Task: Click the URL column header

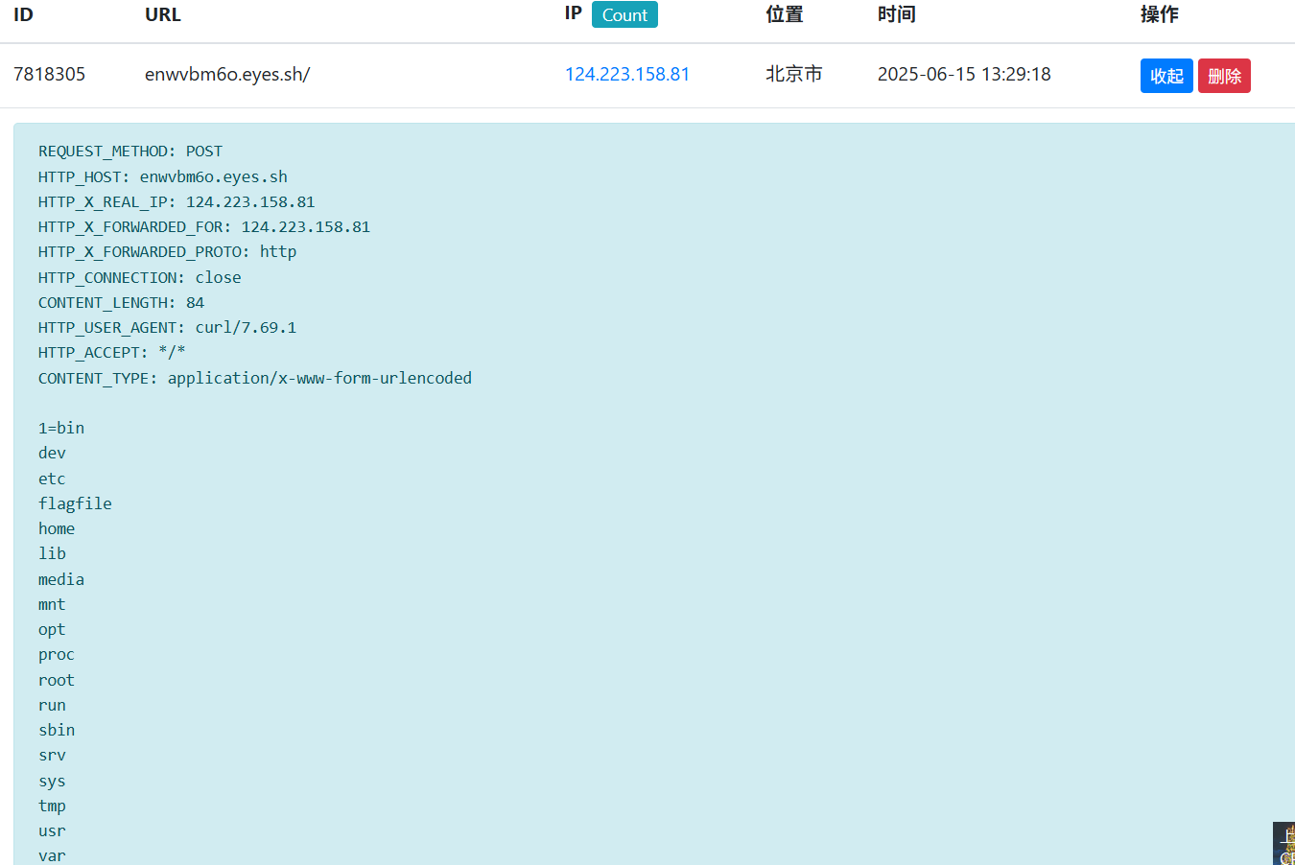Action: 163,14
